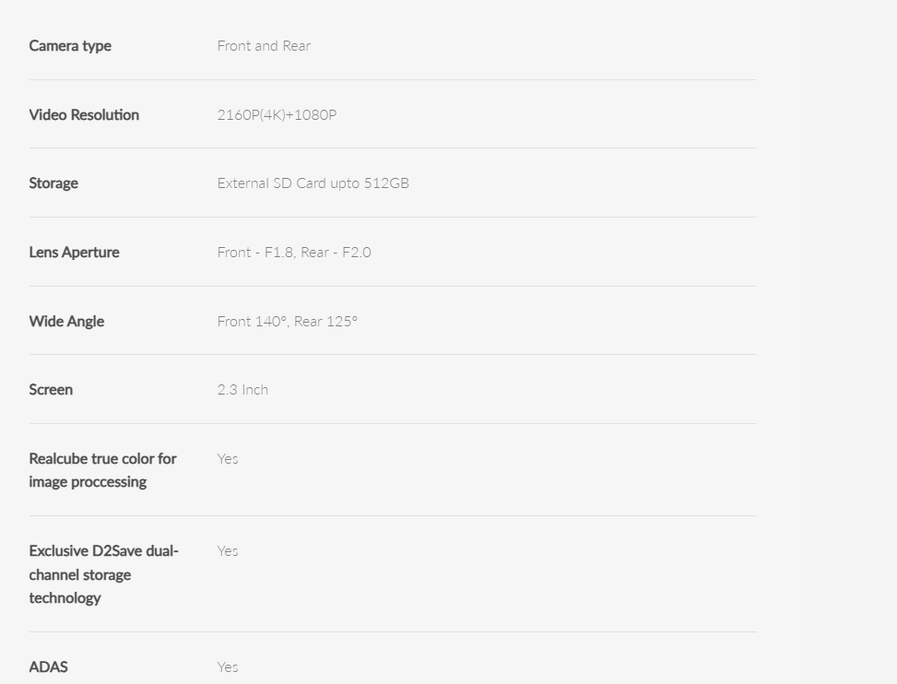
Task: Select Yes value for ADAS row
Action: [228, 666]
